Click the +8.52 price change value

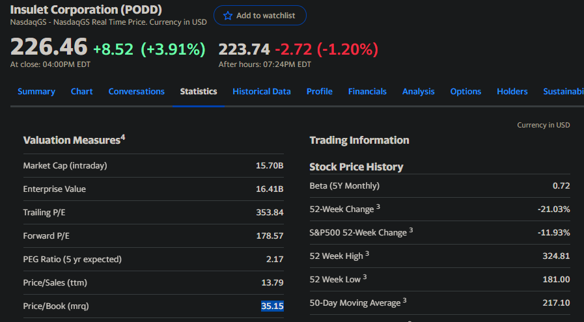[x=113, y=49]
